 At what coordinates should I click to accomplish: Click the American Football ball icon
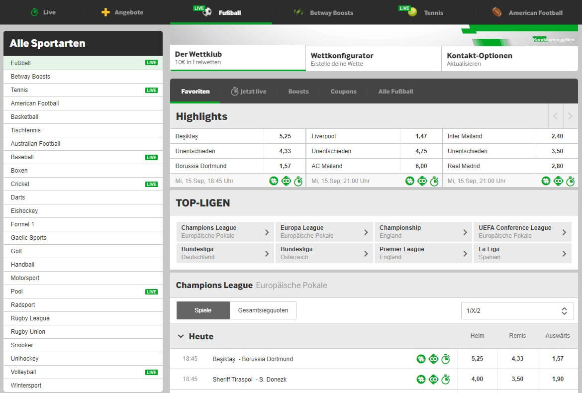click(x=496, y=12)
